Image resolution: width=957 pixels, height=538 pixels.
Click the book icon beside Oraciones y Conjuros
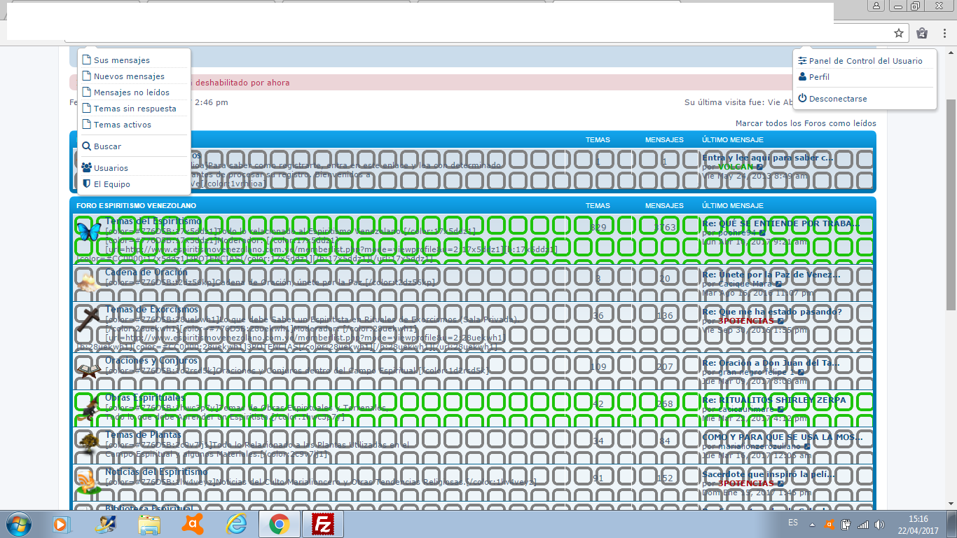point(88,371)
